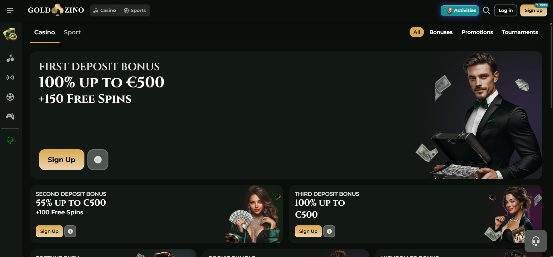Show info for First Deposit Bonus
The height and width of the screenshot is (257, 553).
point(98,160)
